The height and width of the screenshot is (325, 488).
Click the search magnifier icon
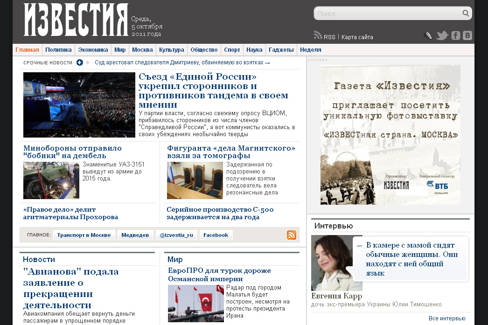click(x=465, y=13)
